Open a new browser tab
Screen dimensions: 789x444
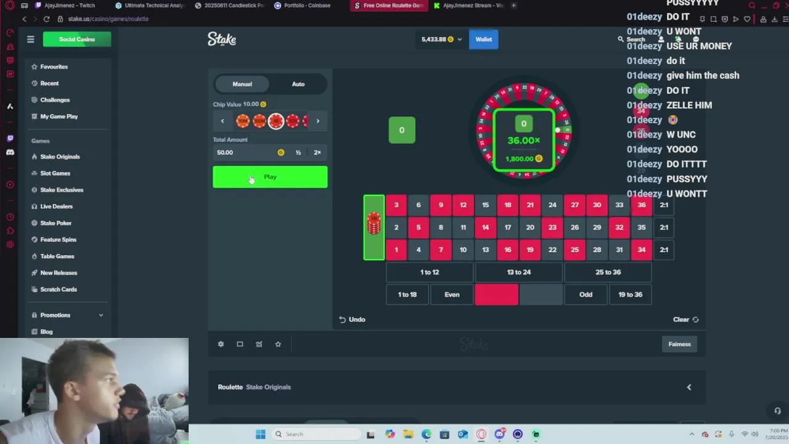(x=514, y=6)
